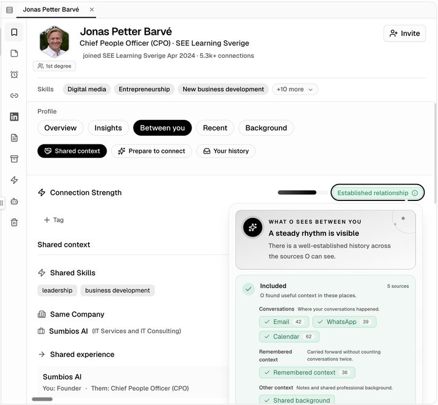Click the lightning icon beside Connection Strength
Screen dimensions: 438x405
(x=41, y=192)
